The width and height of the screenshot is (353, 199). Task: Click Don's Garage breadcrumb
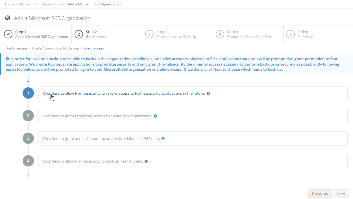tap(16, 48)
